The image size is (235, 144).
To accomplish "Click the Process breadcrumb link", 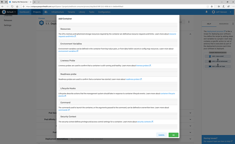I will pos(42,18).
